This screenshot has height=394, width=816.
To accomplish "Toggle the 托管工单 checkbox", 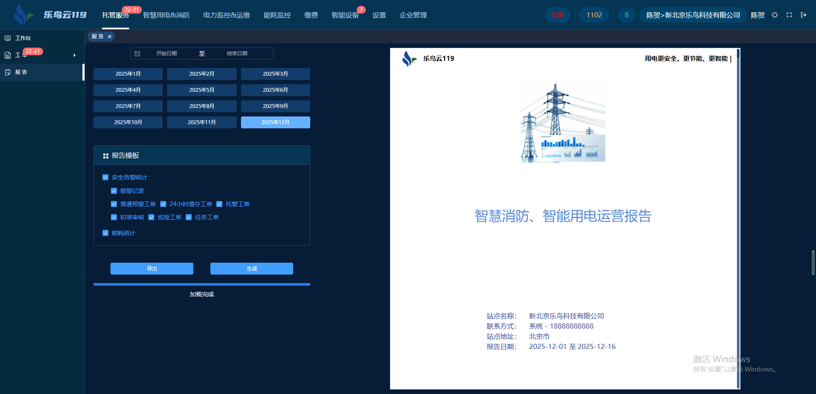I will (219, 204).
